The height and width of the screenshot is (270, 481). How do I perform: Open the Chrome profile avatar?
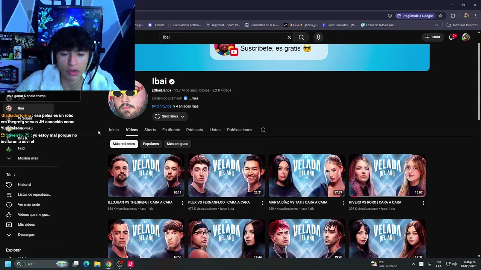466,16
